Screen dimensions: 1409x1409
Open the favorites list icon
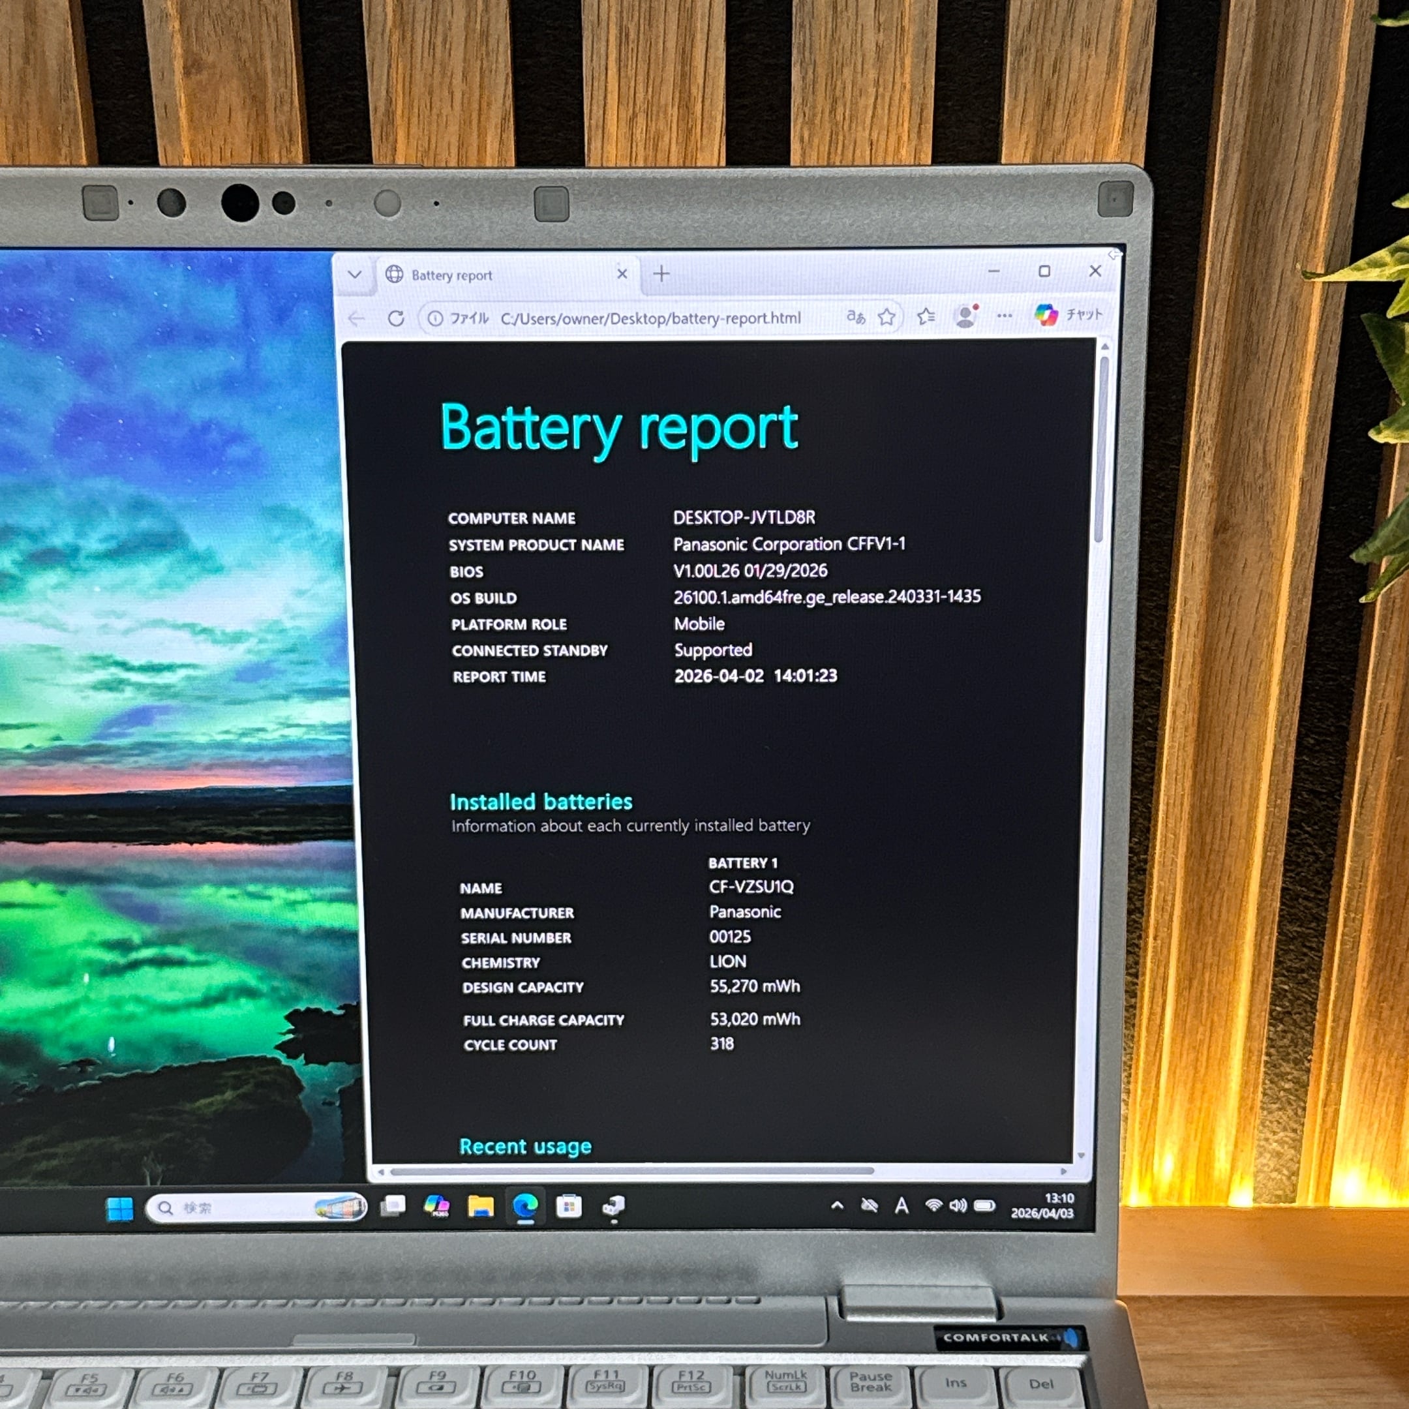point(926,316)
